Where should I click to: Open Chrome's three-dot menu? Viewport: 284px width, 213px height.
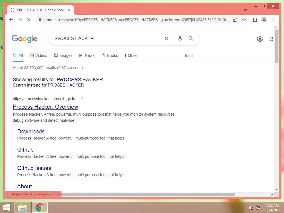pos(273,20)
